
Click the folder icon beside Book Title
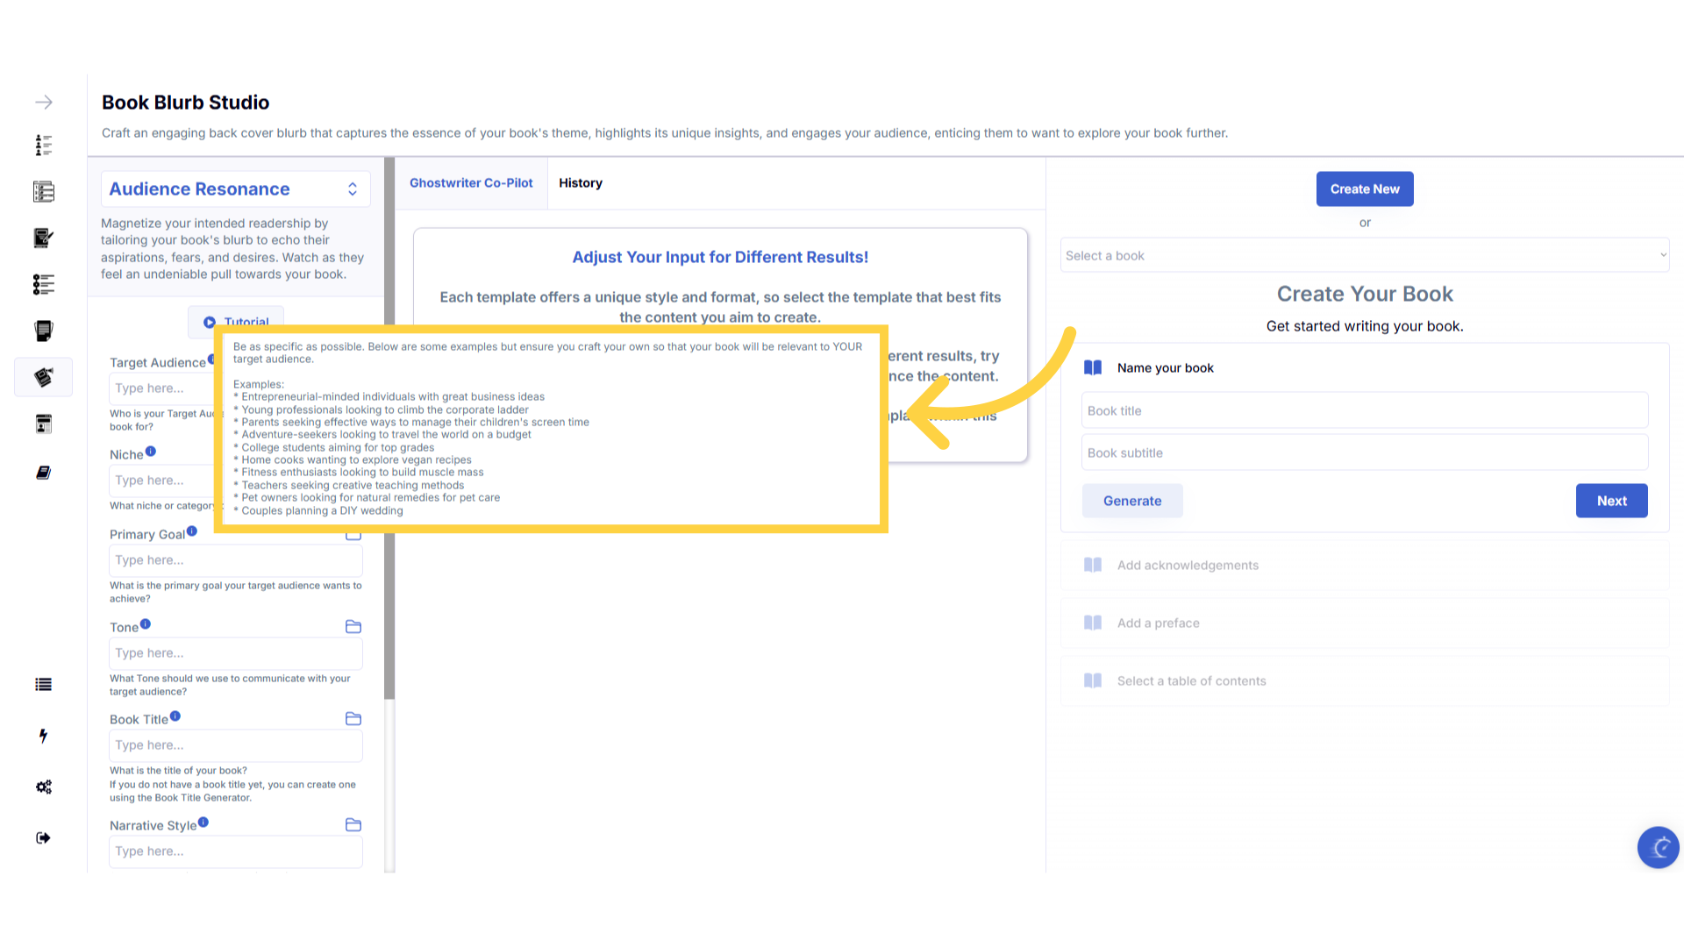tap(353, 719)
